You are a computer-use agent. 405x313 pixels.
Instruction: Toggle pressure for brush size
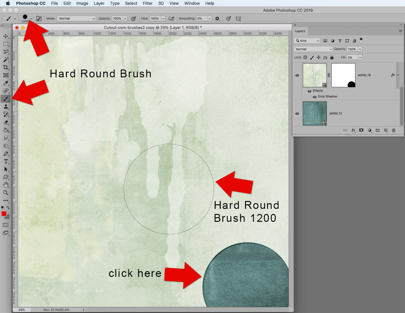[x=229, y=19]
